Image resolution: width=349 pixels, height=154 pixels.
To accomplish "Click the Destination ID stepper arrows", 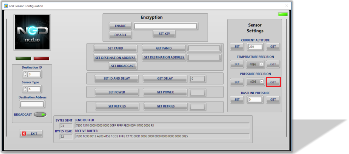I will [25, 74].
